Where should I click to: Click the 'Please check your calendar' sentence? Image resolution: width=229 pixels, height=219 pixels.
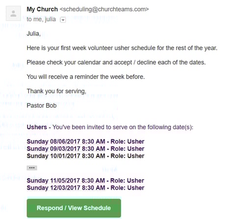(x=116, y=62)
